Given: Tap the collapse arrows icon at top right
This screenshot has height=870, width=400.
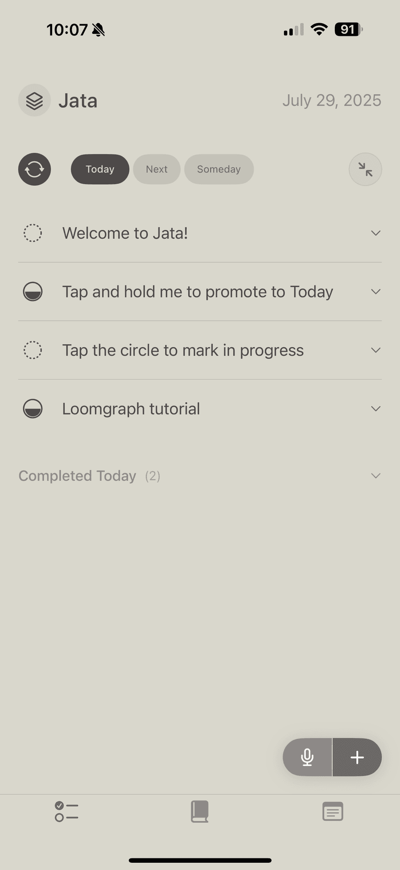Looking at the screenshot, I should 365,169.
